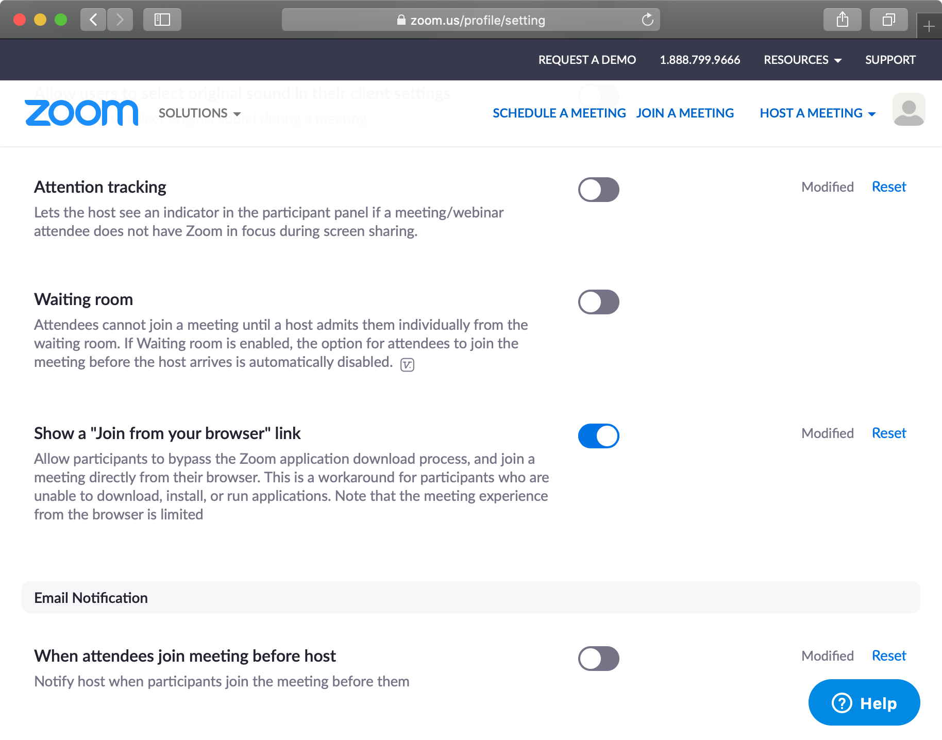Reset the Attention tracking setting
The width and height of the screenshot is (942, 740).
[888, 187]
